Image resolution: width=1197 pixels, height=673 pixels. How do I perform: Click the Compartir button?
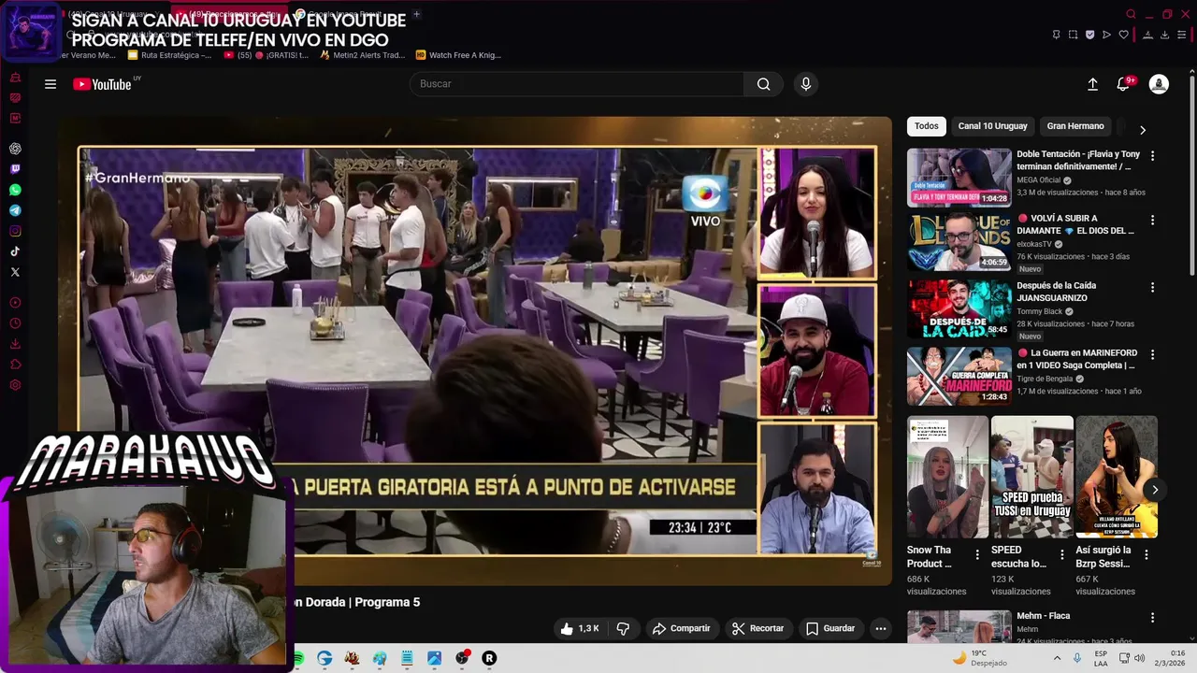pos(681,628)
